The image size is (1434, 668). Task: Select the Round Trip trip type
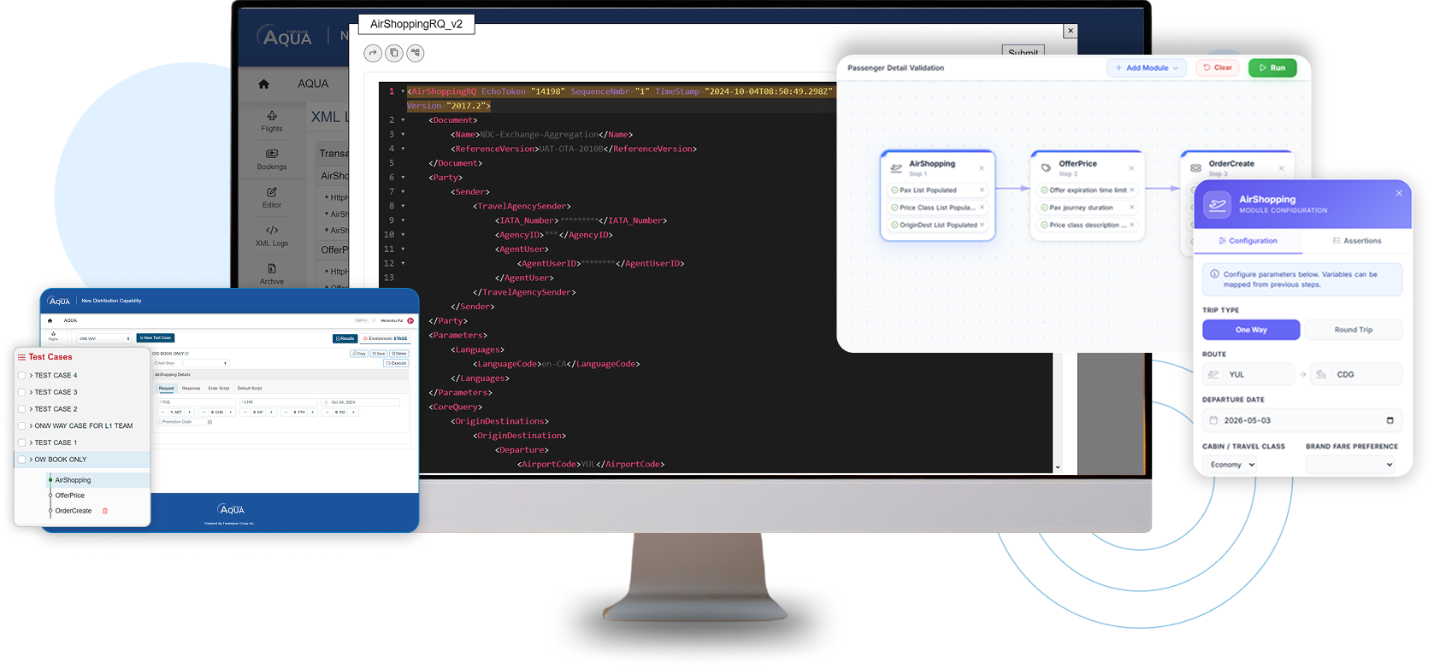coord(1353,330)
